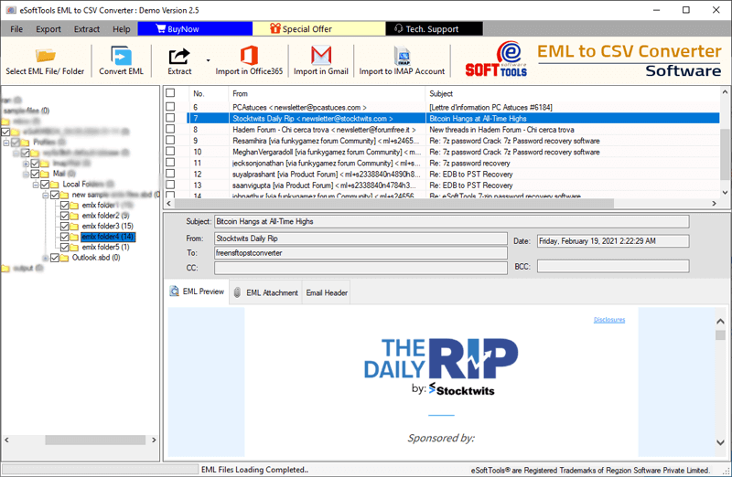This screenshot has height=477, width=732.
Task: Switch to the EML Attachment tab
Action: (x=266, y=292)
